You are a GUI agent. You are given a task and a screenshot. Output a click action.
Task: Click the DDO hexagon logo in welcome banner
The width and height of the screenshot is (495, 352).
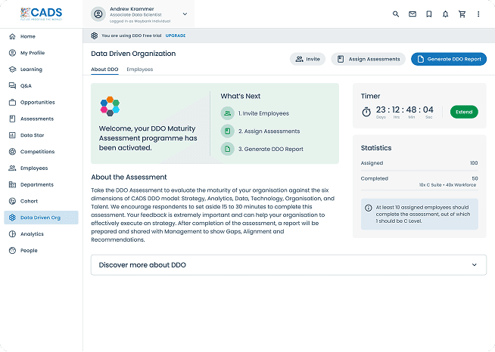click(x=111, y=107)
